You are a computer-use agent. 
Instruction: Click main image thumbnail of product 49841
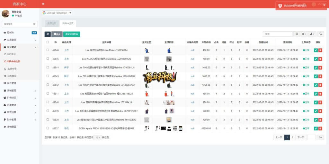coord(147,94)
